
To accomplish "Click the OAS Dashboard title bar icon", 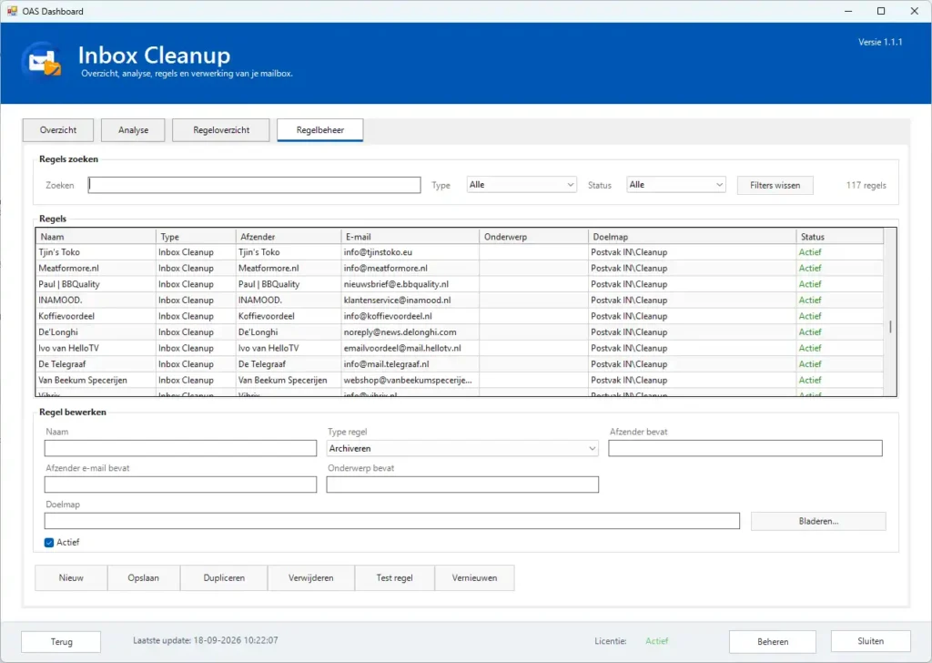I will [12, 11].
